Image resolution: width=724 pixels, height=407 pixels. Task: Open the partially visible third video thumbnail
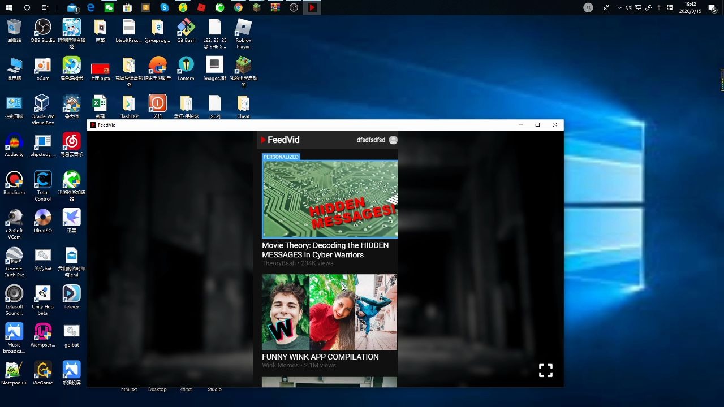(x=329, y=382)
